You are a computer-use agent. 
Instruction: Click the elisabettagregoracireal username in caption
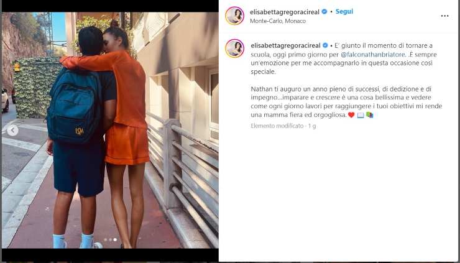[x=285, y=45]
